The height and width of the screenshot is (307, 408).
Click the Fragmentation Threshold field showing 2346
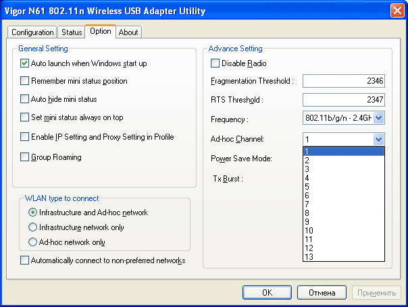[343, 81]
